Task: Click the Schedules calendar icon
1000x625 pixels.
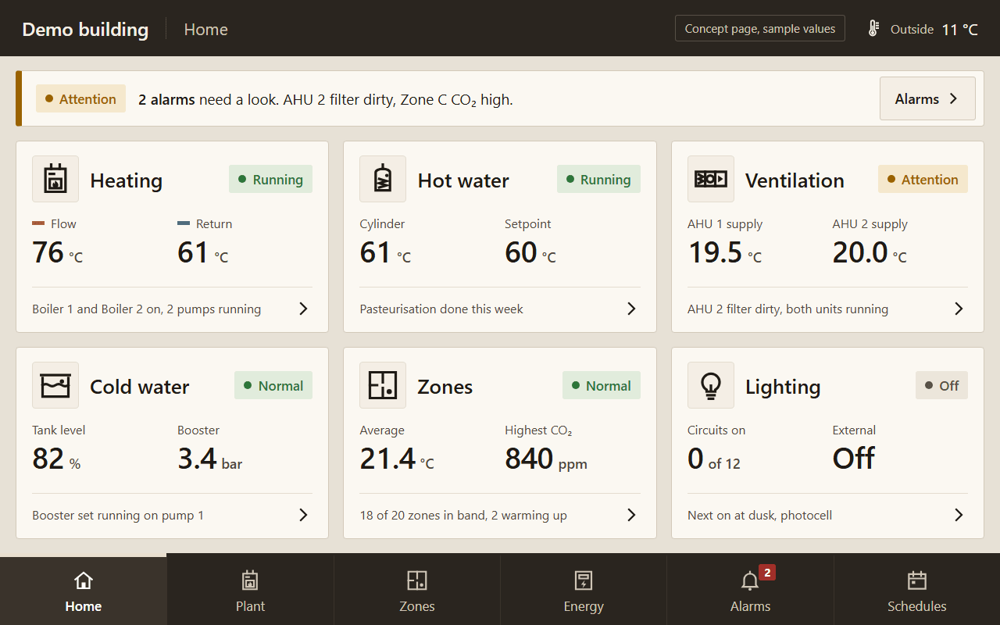Action: point(917,580)
